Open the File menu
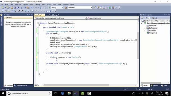This screenshot has height=96, width=171. (2, 5)
